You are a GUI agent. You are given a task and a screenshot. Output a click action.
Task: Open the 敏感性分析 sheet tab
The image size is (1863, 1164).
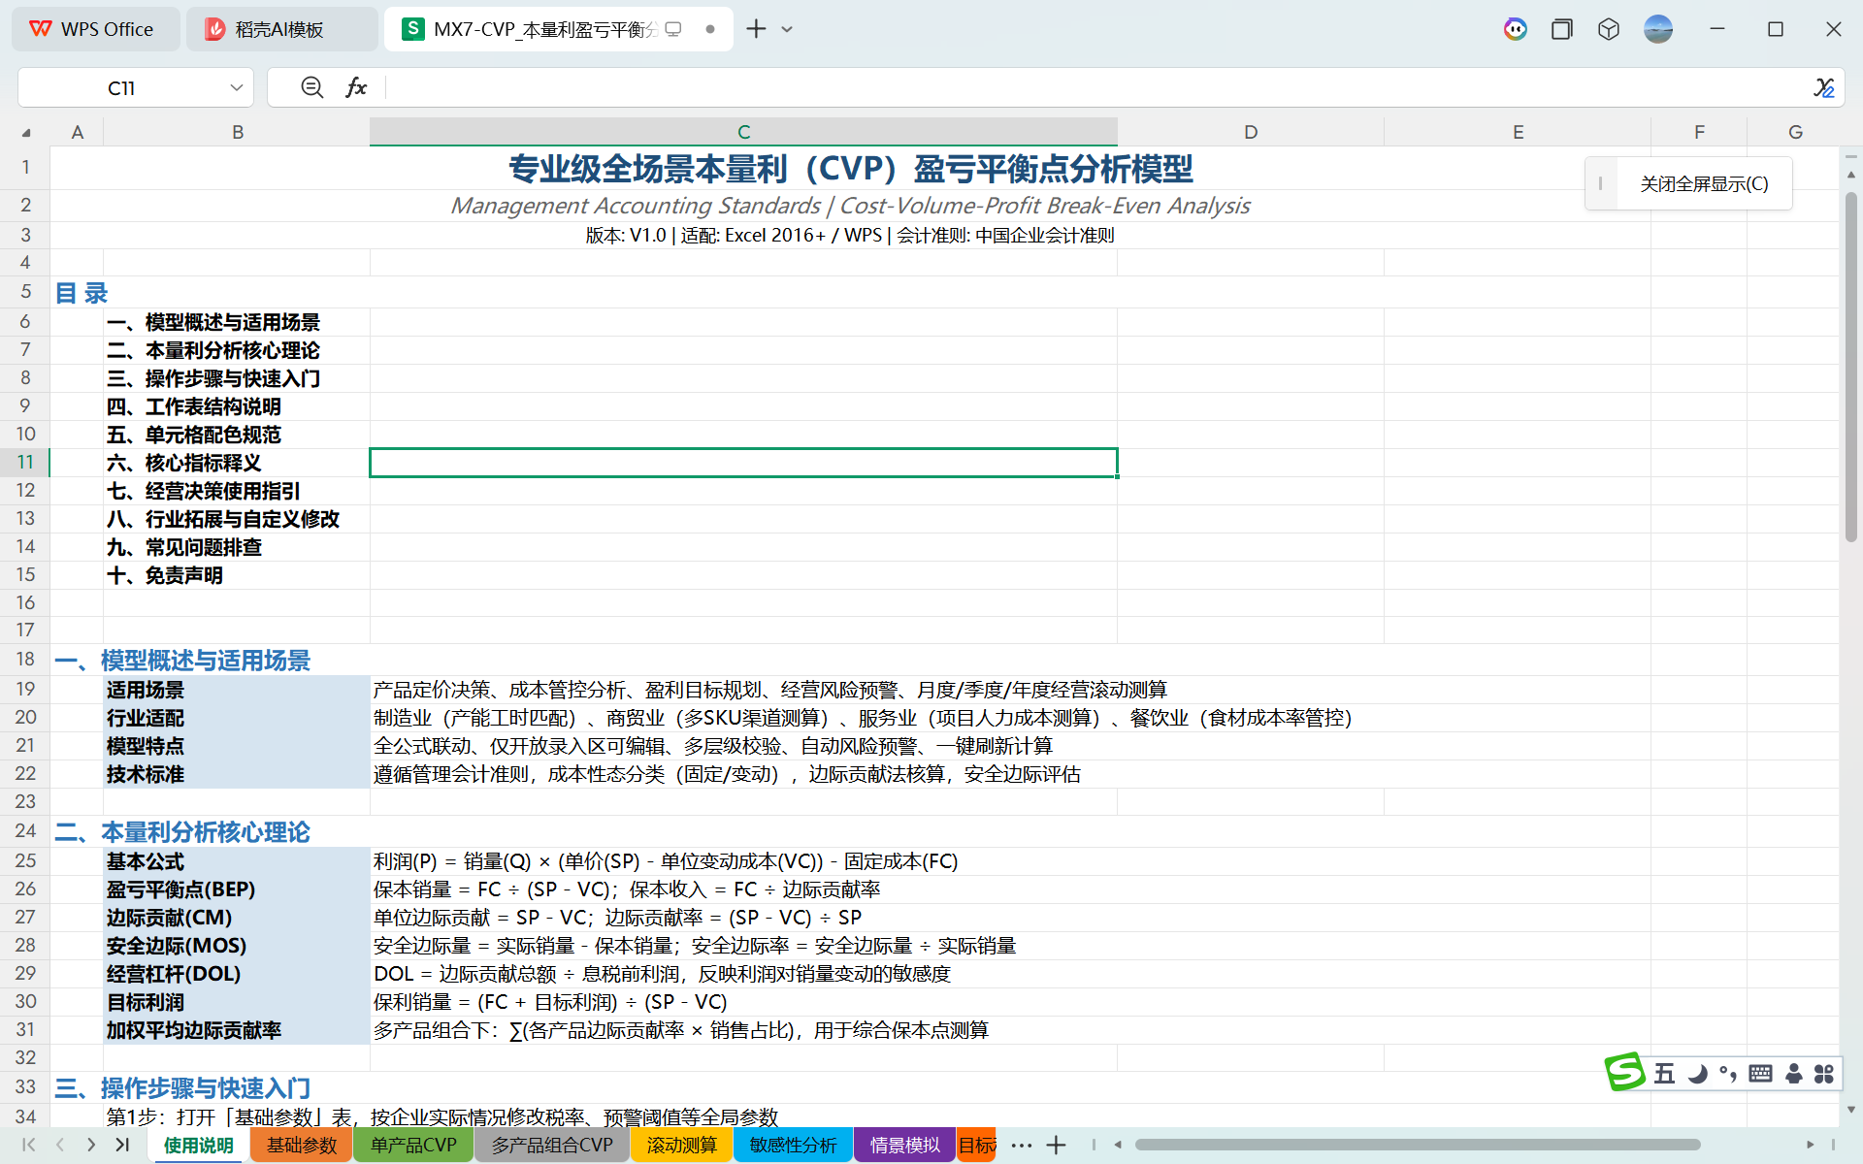793,1145
